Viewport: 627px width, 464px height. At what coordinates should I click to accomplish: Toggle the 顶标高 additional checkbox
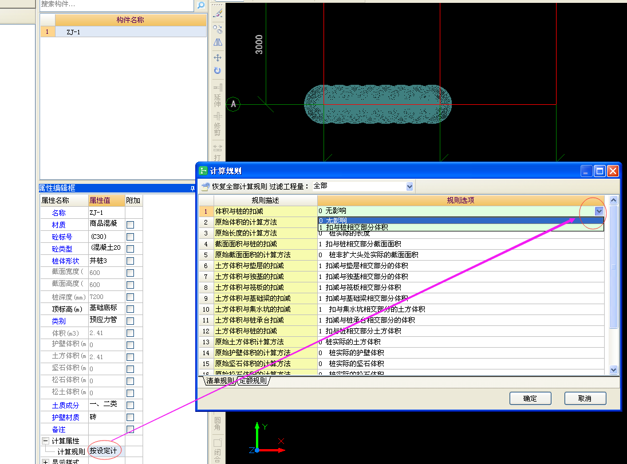point(130,309)
